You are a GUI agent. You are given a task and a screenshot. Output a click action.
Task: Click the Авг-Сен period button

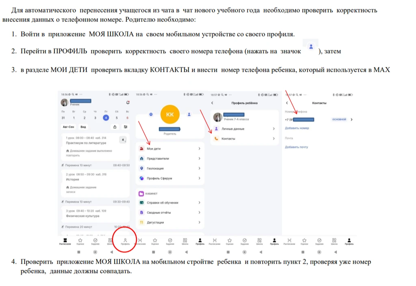pyautogui.click(x=68, y=127)
